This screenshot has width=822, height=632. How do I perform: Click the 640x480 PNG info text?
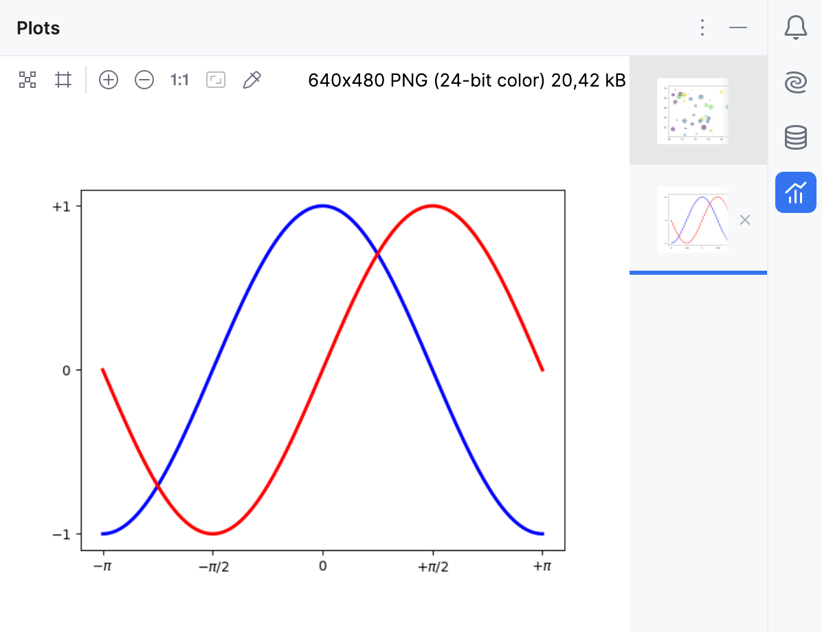[467, 80]
